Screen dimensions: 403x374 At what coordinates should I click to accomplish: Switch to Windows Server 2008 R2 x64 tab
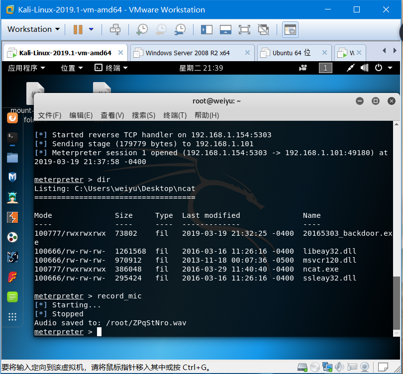point(188,53)
